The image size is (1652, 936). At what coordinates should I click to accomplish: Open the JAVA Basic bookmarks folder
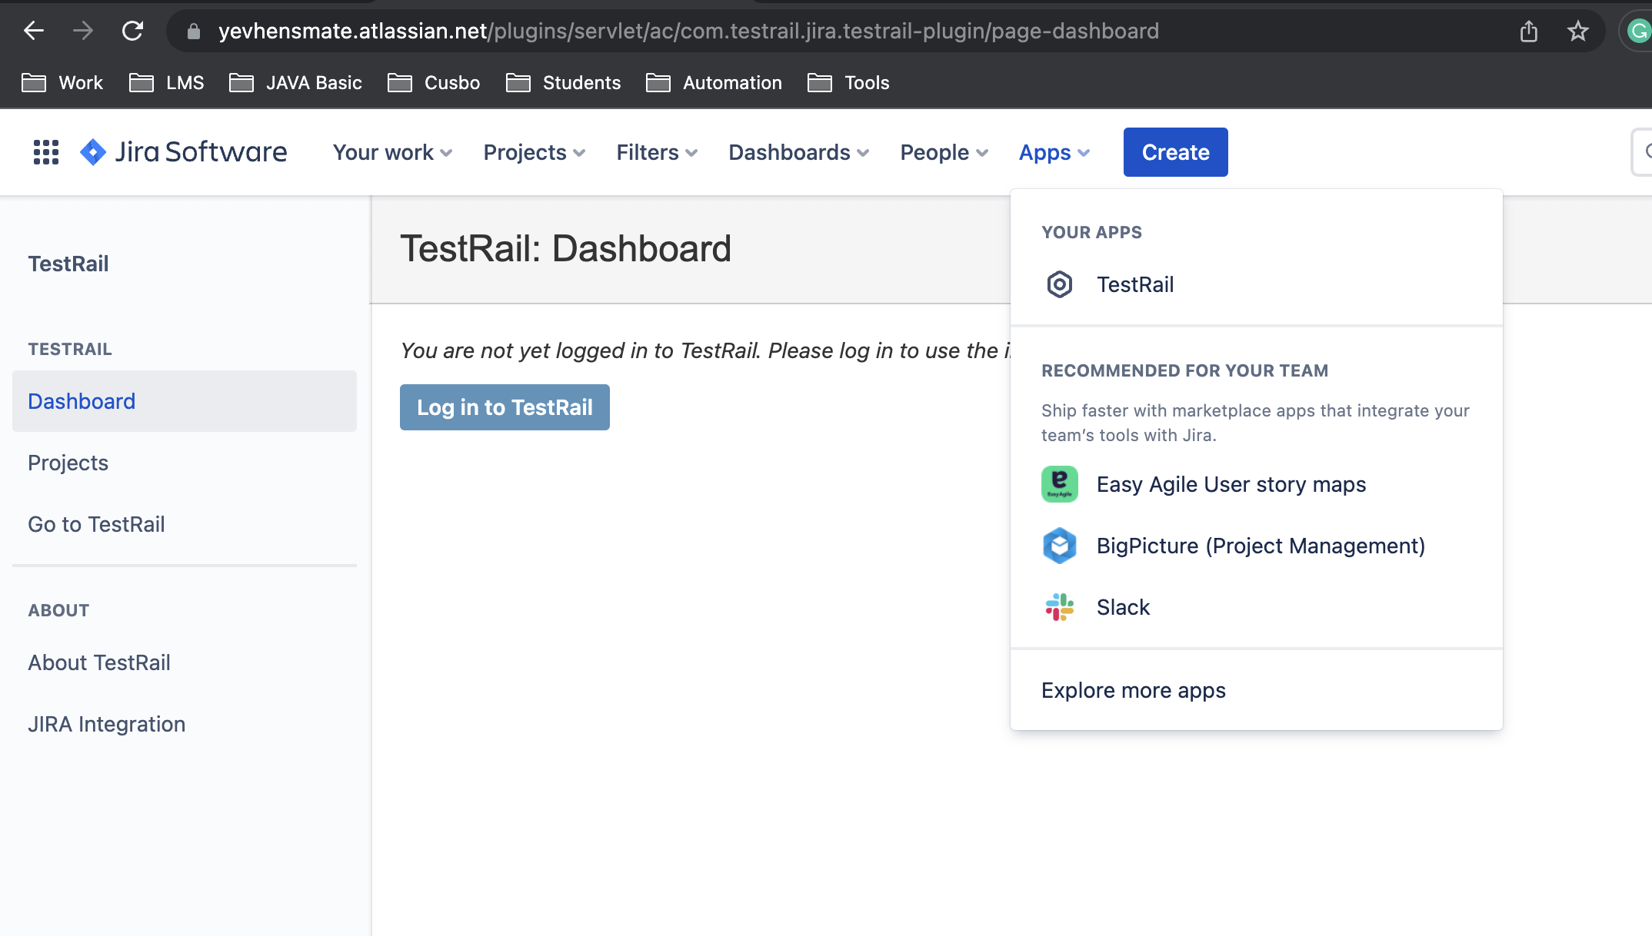(x=295, y=83)
